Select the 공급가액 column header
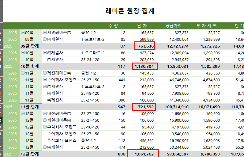Viewport: 244px width, 157px height. tap(173, 26)
